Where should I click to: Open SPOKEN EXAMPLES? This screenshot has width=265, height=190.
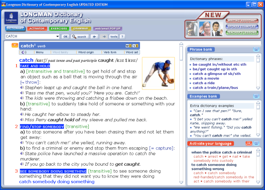click(x=242, y=26)
